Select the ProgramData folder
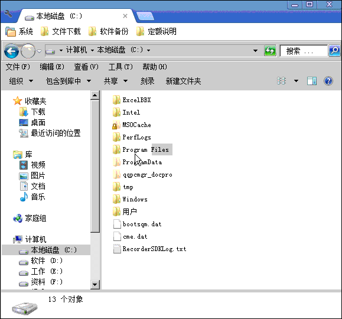The image size is (342, 319). coord(137,162)
